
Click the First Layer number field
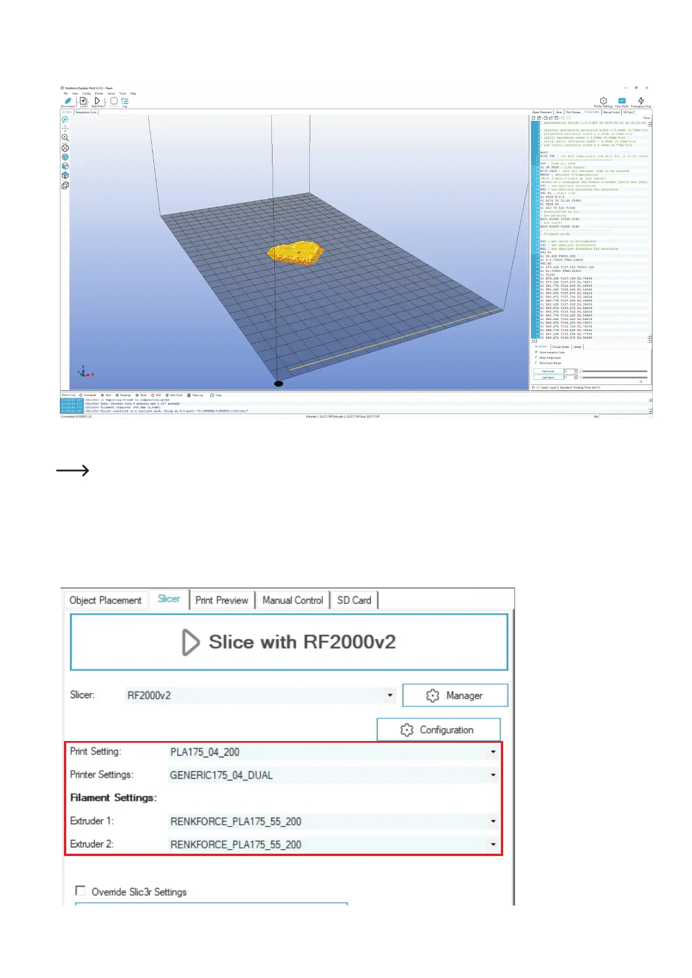(569, 371)
